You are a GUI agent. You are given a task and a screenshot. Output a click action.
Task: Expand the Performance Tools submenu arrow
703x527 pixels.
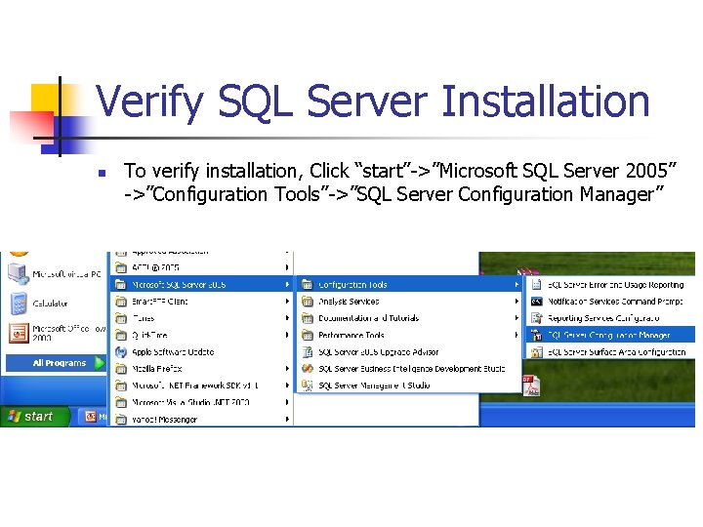(517, 335)
